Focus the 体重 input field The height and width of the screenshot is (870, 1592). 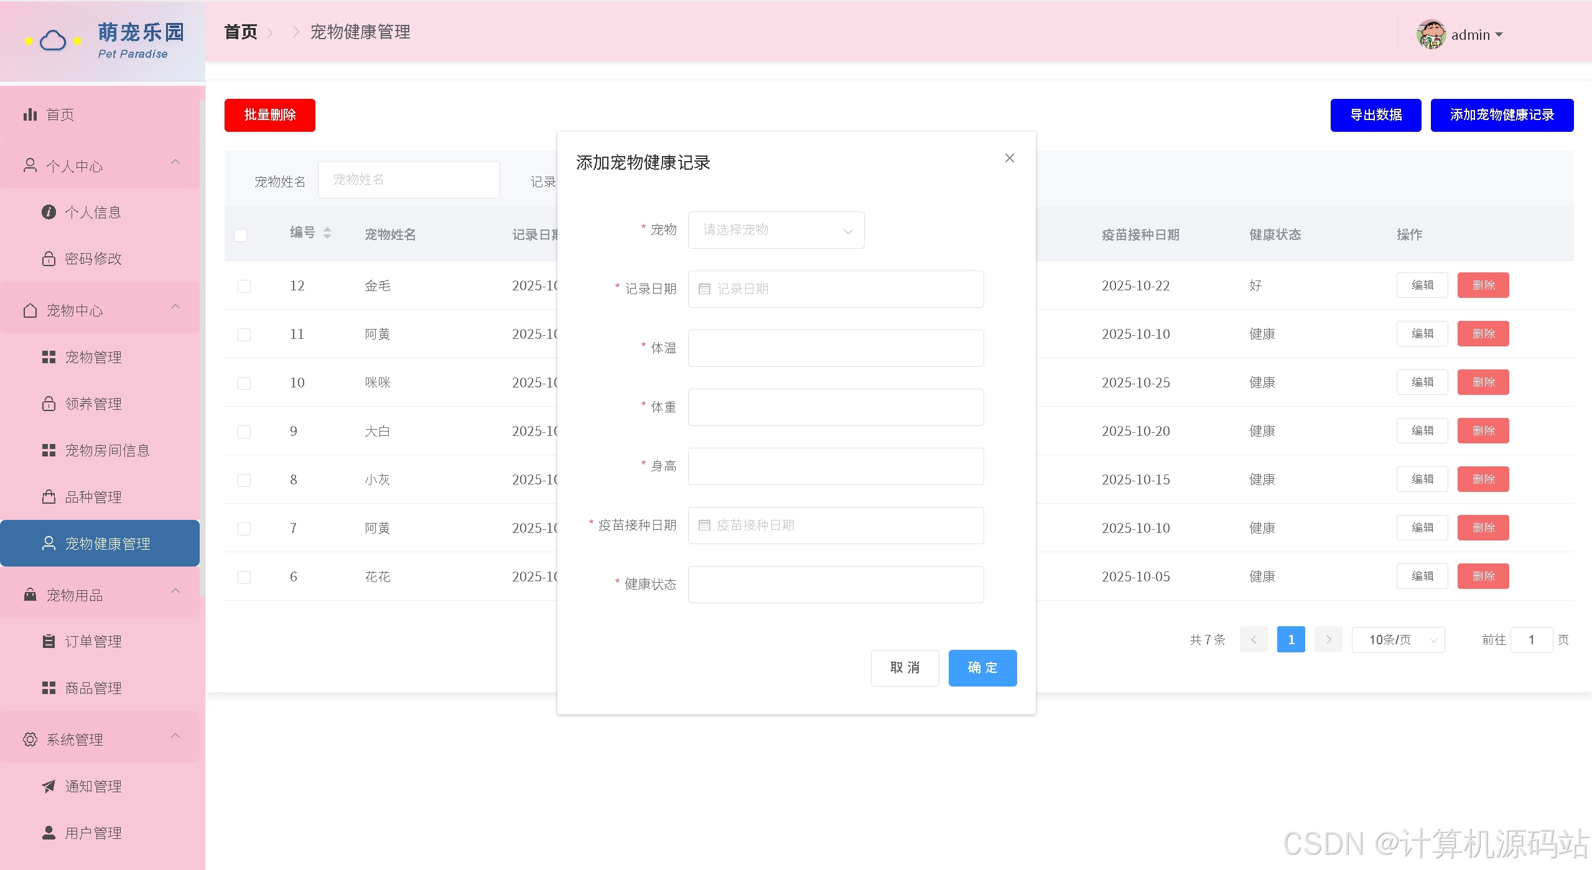pos(836,407)
